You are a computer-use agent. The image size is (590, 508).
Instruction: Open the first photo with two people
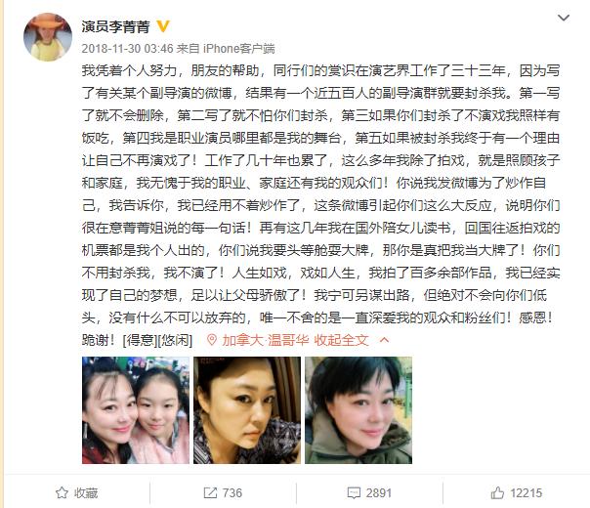(136, 410)
